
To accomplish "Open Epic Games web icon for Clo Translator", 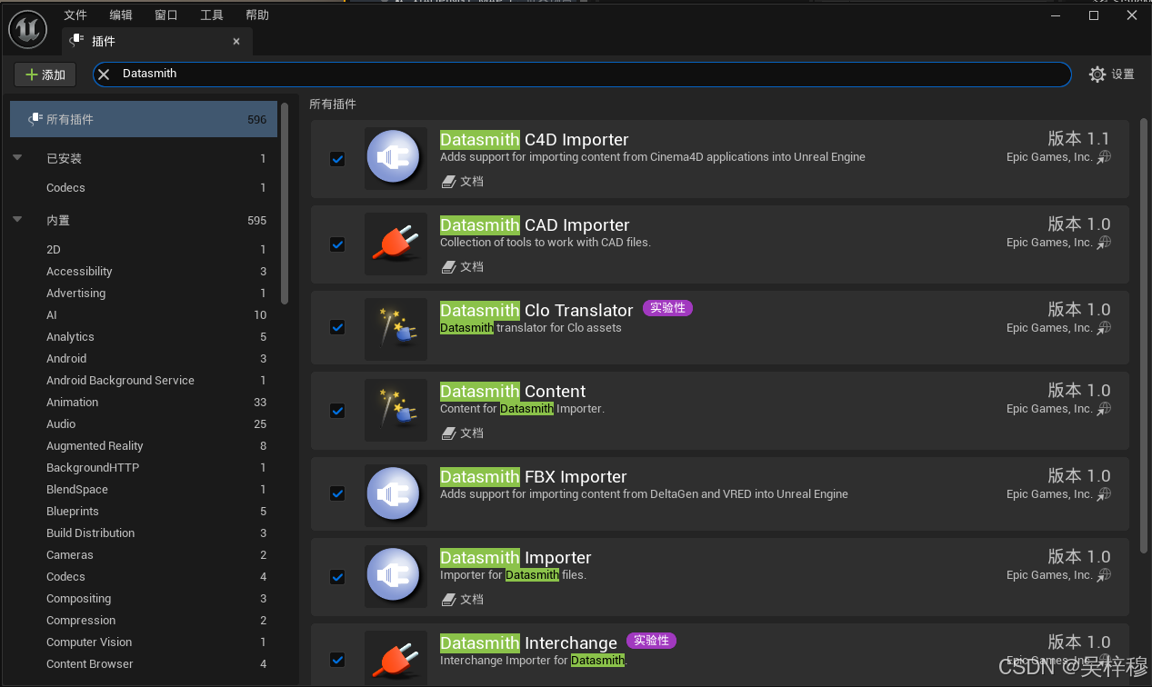I will 1104,328.
